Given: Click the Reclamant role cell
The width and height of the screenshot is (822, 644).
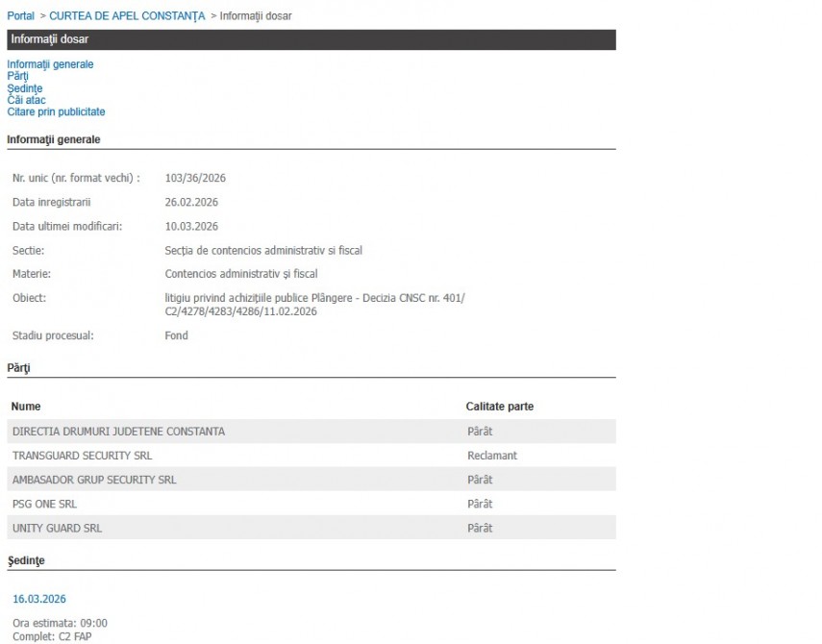Looking at the screenshot, I should [491, 456].
